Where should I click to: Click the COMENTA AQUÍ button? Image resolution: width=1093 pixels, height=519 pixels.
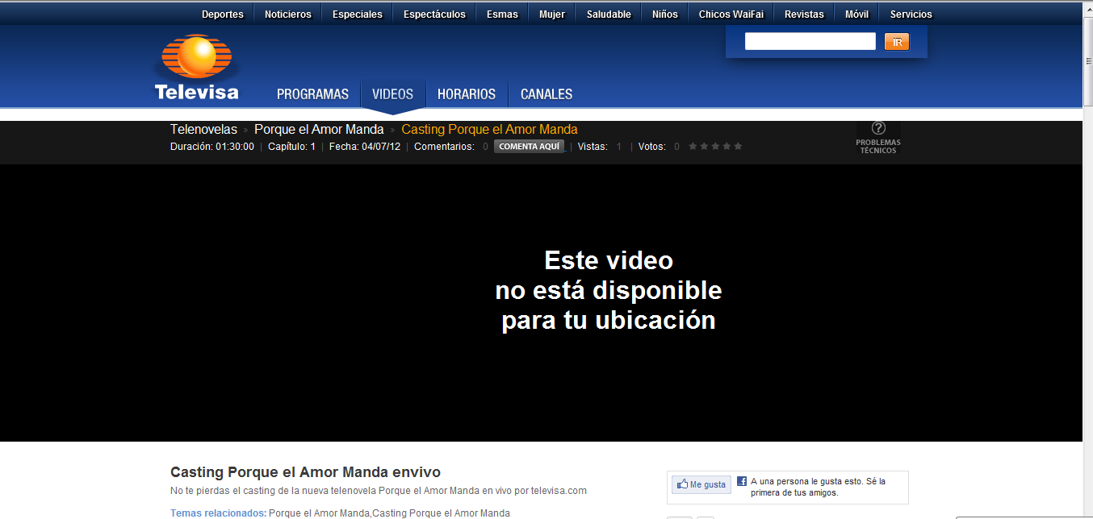529,147
